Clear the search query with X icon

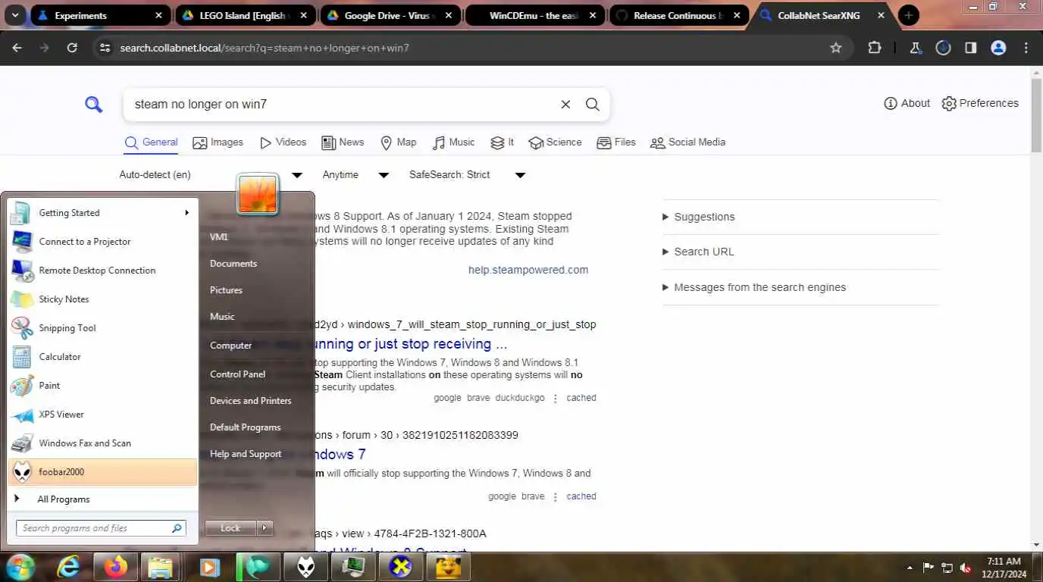565,105
